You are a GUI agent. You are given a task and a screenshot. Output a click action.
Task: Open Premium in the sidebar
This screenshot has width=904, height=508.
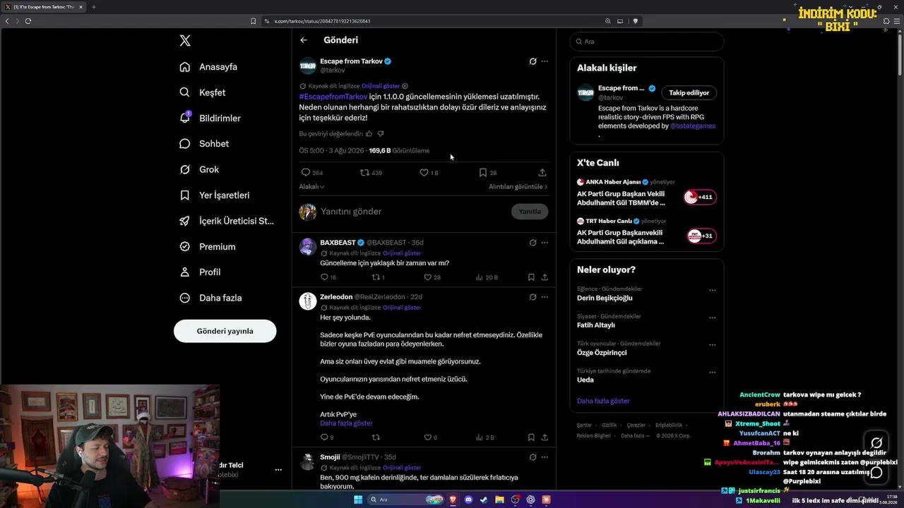pyautogui.click(x=207, y=246)
